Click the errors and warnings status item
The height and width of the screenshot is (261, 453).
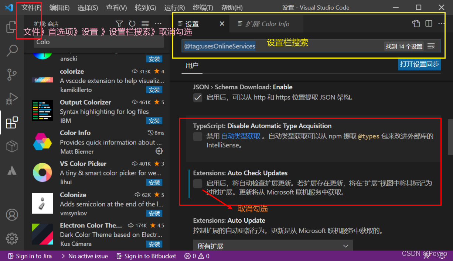(x=197, y=256)
